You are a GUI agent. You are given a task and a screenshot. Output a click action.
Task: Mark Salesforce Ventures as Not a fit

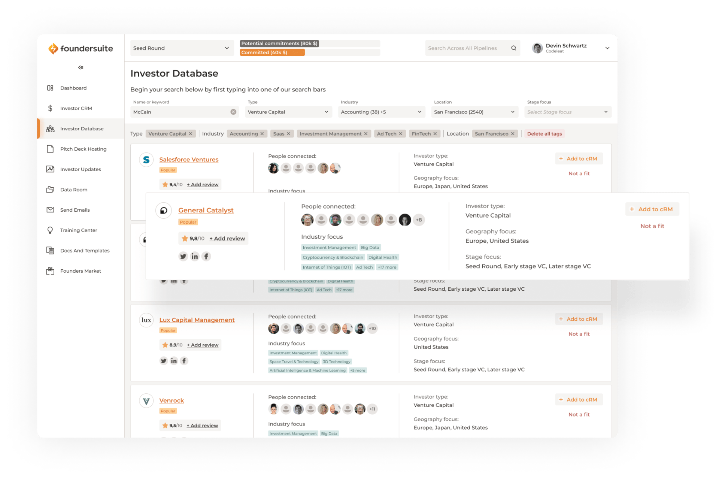579,173
